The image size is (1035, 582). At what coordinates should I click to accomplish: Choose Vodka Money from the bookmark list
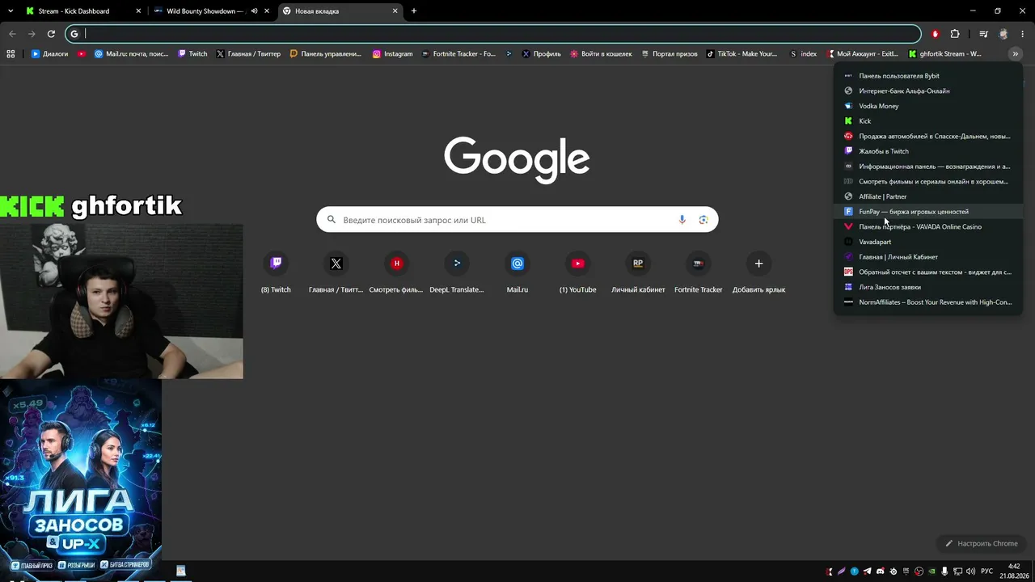tap(928, 106)
